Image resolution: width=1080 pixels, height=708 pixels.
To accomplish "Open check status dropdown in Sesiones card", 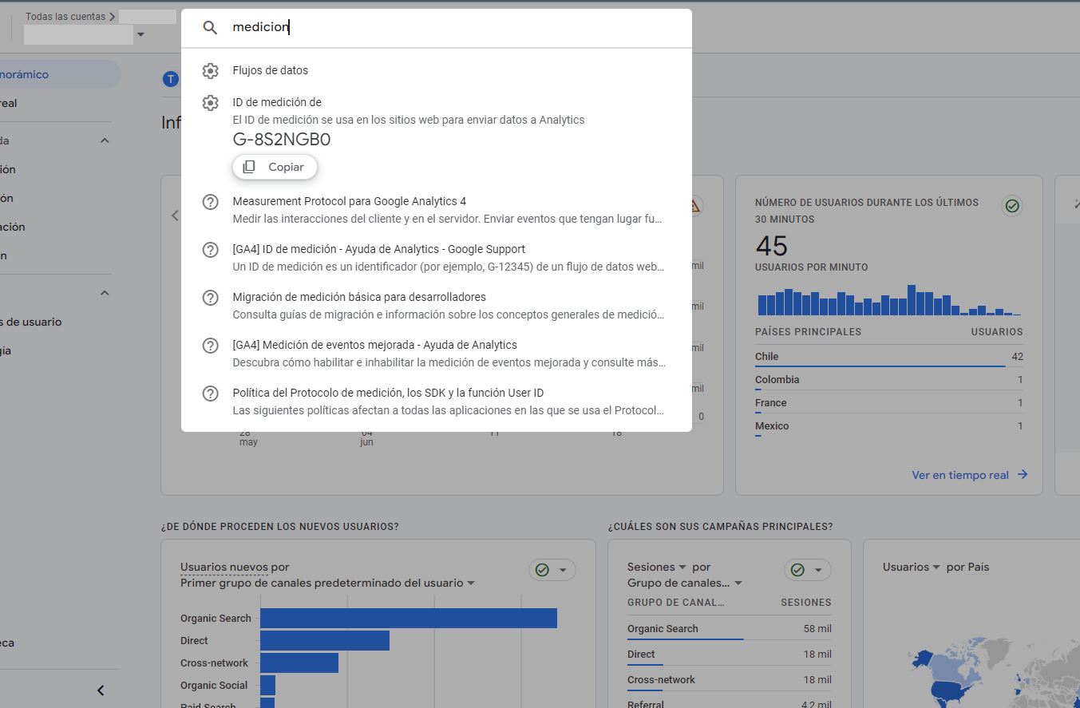I will click(x=808, y=570).
